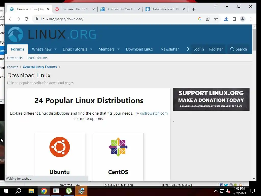The height and width of the screenshot is (196, 261).
Task: Toggle the Chrome side panel icon
Action: pos(234,19)
